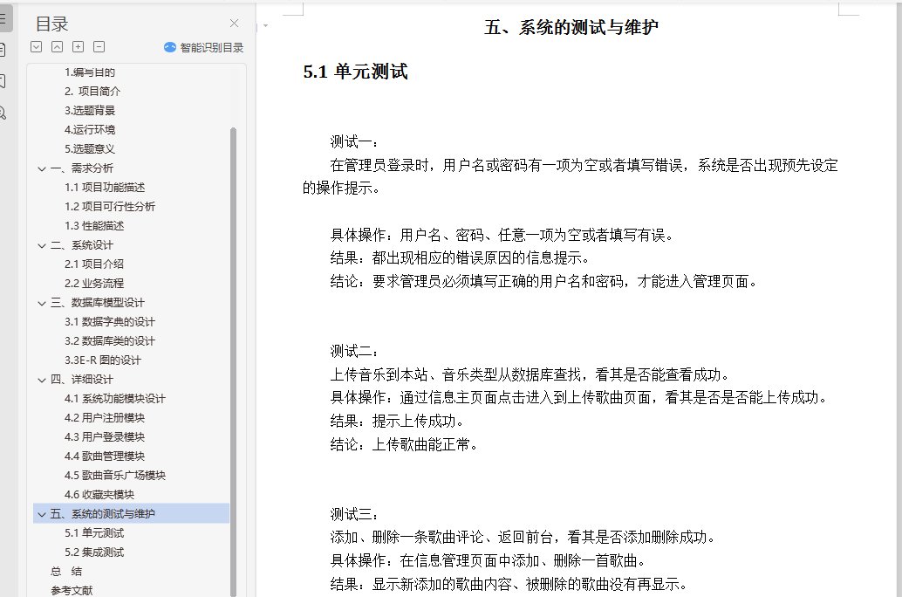Jump to 5.选题意义 heading
Screen dimensions: 902x597
click(x=90, y=148)
